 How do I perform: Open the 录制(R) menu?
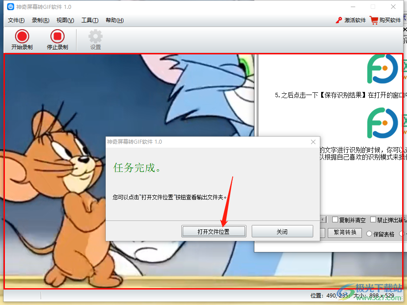(x=41, y=20)
